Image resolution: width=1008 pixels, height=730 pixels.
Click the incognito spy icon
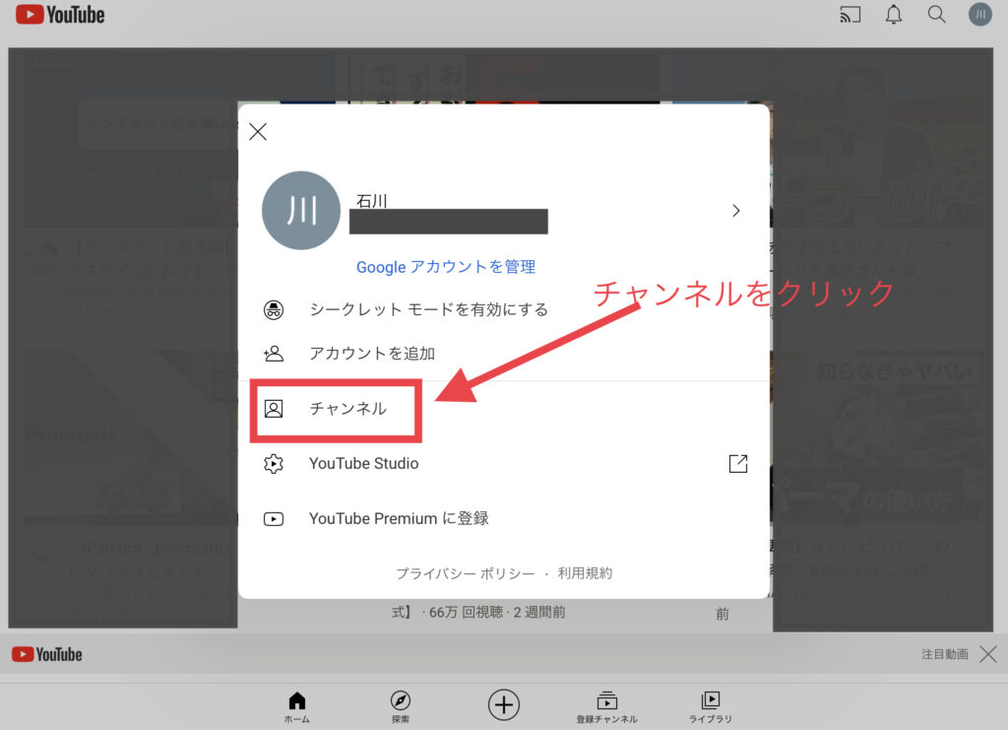[x=274, y=310]
